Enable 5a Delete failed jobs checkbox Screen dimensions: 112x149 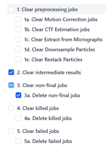coord(18,141)
